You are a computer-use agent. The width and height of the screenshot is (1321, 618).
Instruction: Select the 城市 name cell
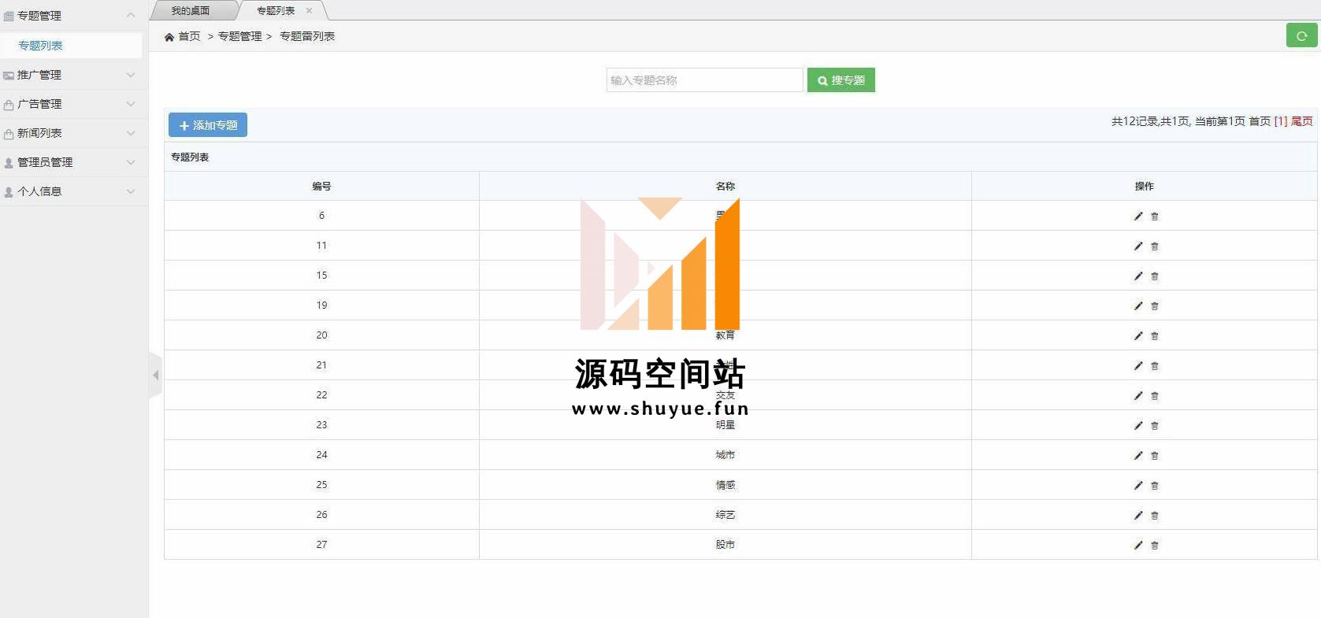(725, 455)
